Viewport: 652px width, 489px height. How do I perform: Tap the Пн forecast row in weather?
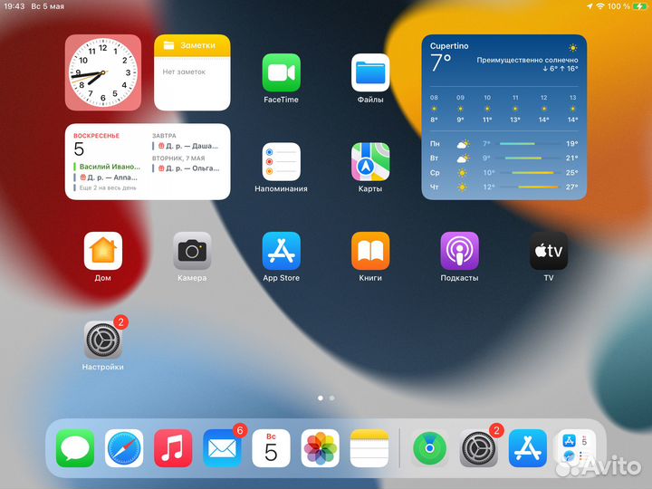[x=504, y=144]
